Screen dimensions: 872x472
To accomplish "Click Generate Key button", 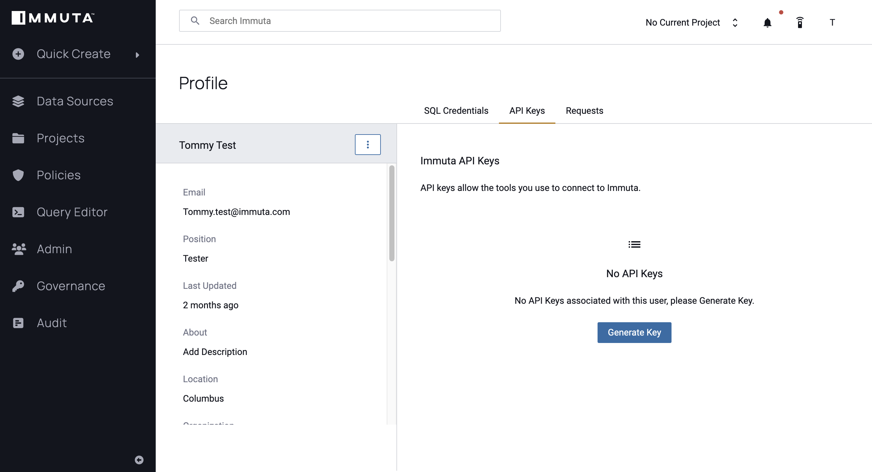I will 634,332.
